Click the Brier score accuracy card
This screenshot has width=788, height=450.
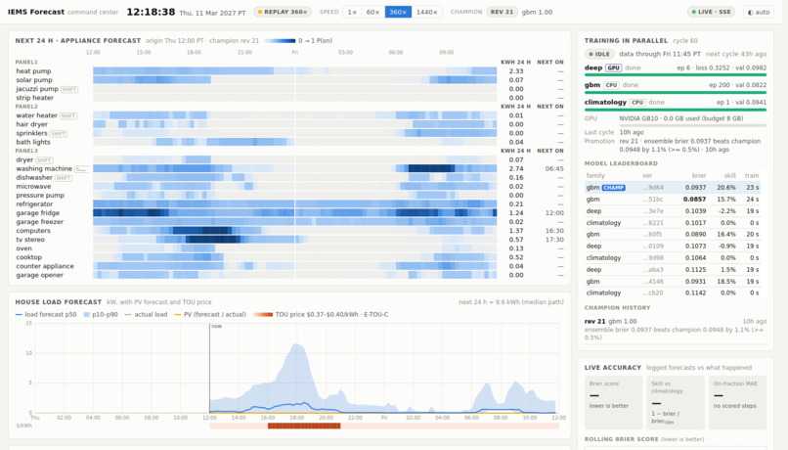tap(614, 402)
